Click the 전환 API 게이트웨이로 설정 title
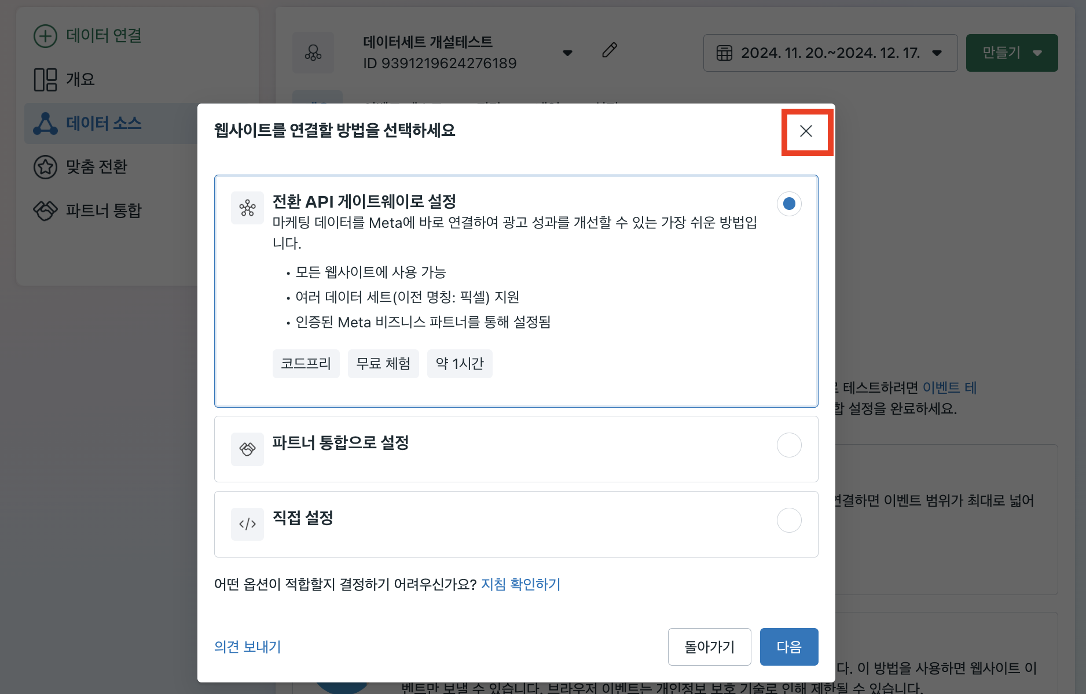The height and width of the screenshot is (694, 1086). point(364,201)
